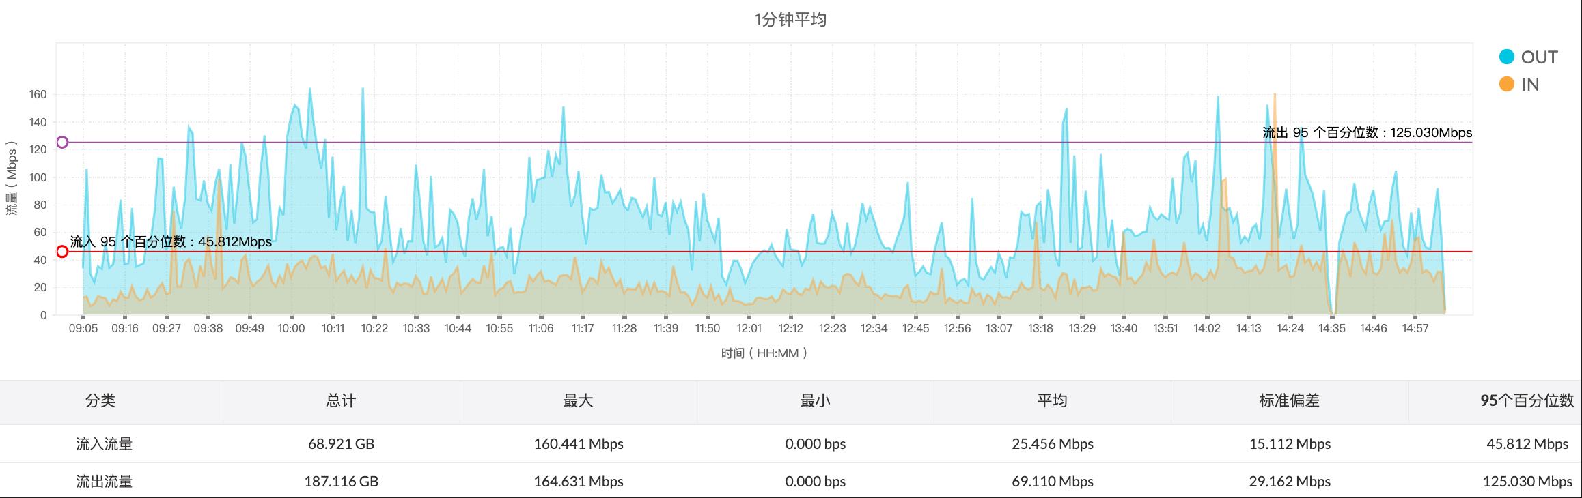Sort by 标准偏差 column header
Viewport: 1582px width, 498px height.
click(x=1289, y=401)
